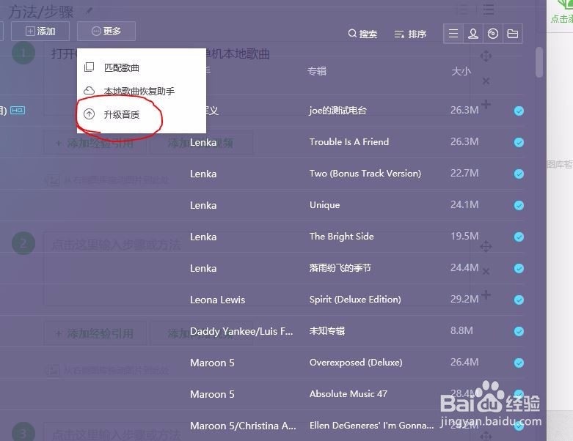The image size is (573, 441).
Task: Click album Spirit (Deluxe Edition)
Action: click(355, 300)
